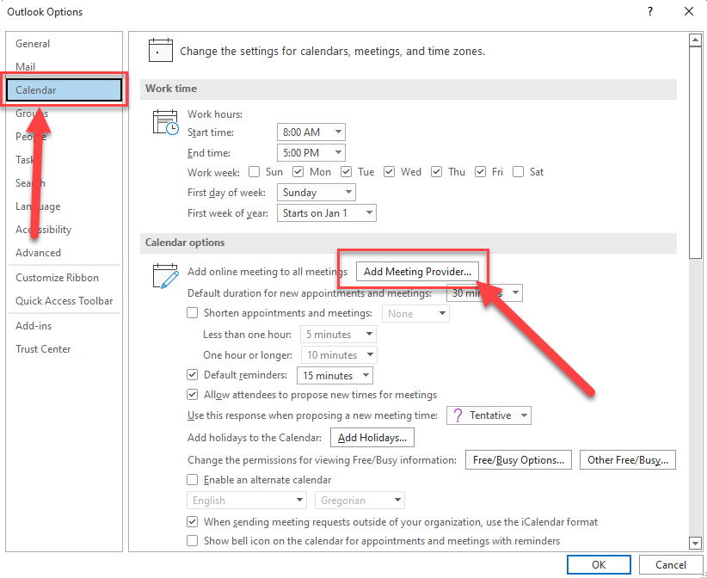
Task: Uncheck the Tue work week checkbox
Action: (347, 172)
